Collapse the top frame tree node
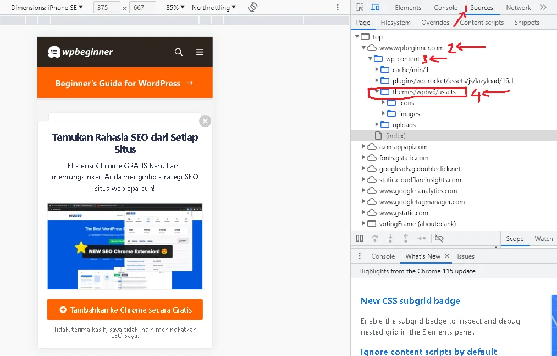 coord(357,37)
